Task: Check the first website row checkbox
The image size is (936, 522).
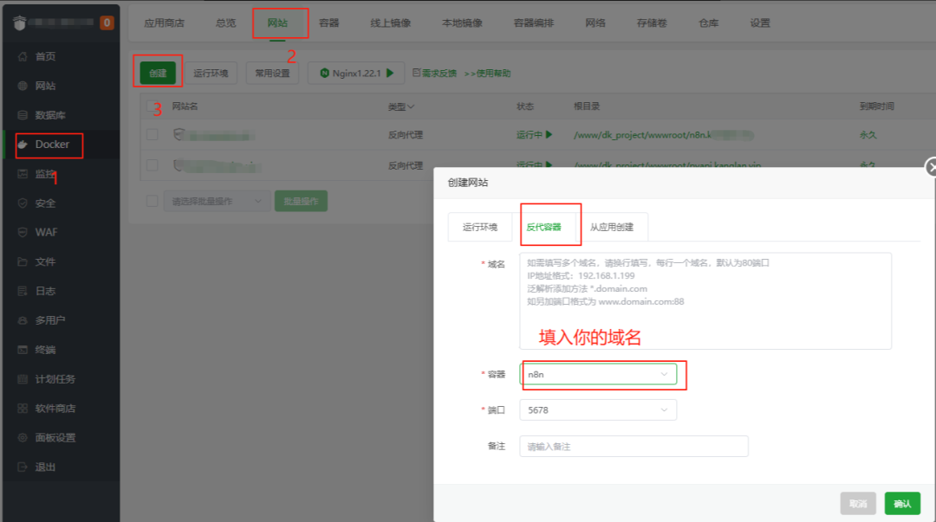Action: [x=153, y=135]
